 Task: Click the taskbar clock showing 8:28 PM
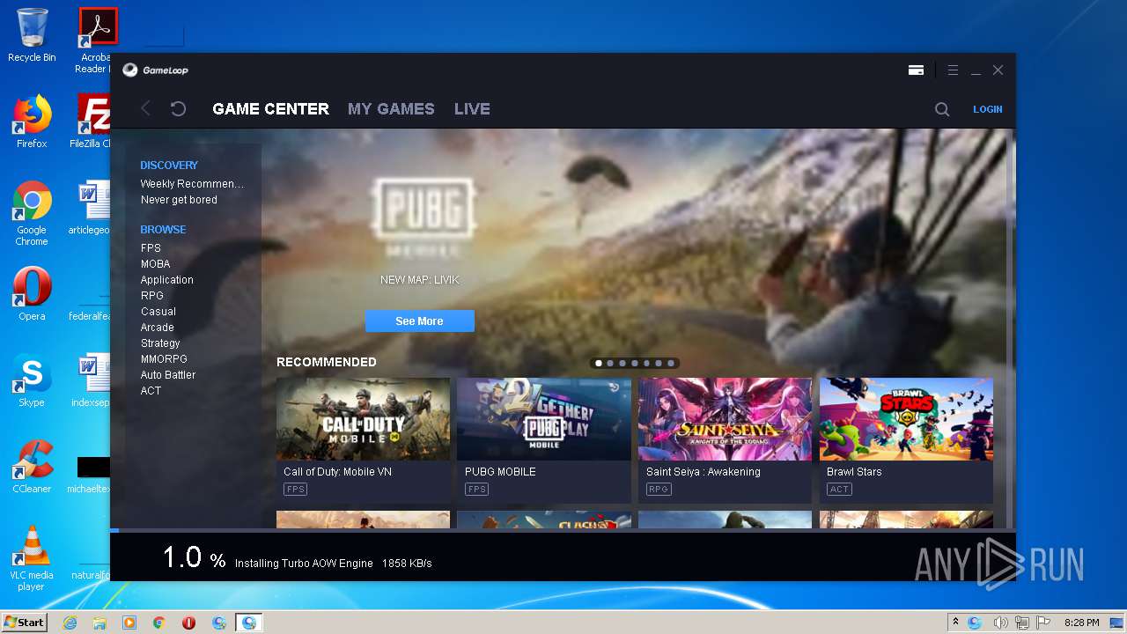point(1081,623)
